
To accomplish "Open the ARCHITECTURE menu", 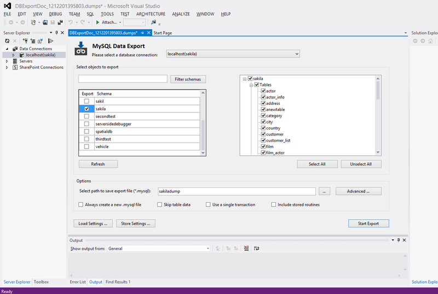I will [151, 14].
